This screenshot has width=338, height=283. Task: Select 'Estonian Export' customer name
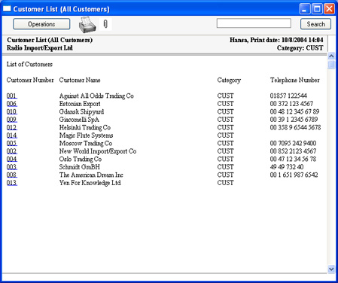coord(80,104)
